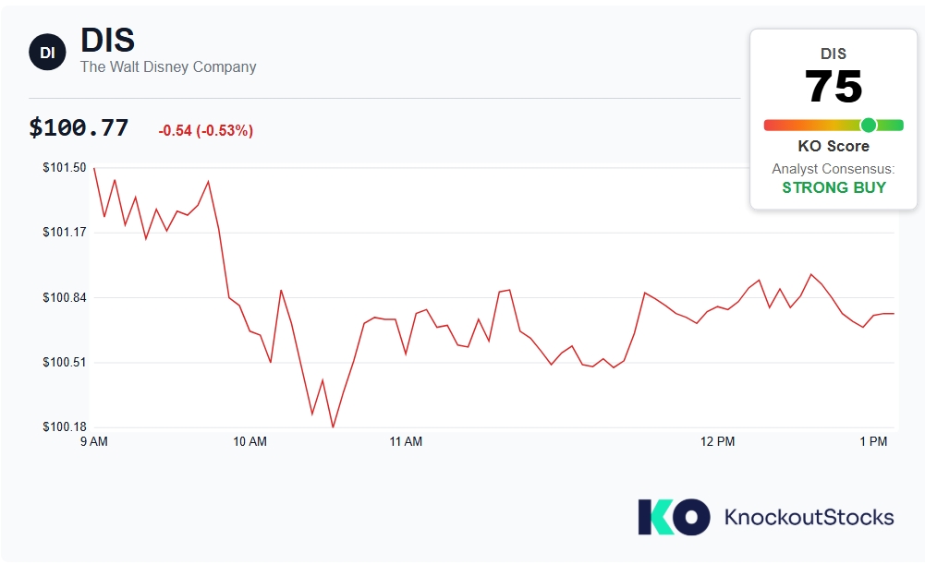Click the KnockoutStocks KO logo mark
925x564 pixels.
(x=674, y=517)
